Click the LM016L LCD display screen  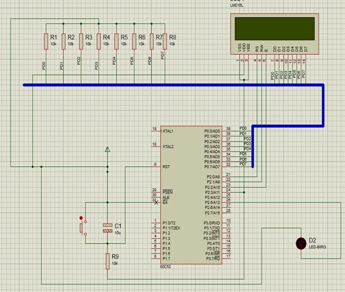click(x=274, y=29)
